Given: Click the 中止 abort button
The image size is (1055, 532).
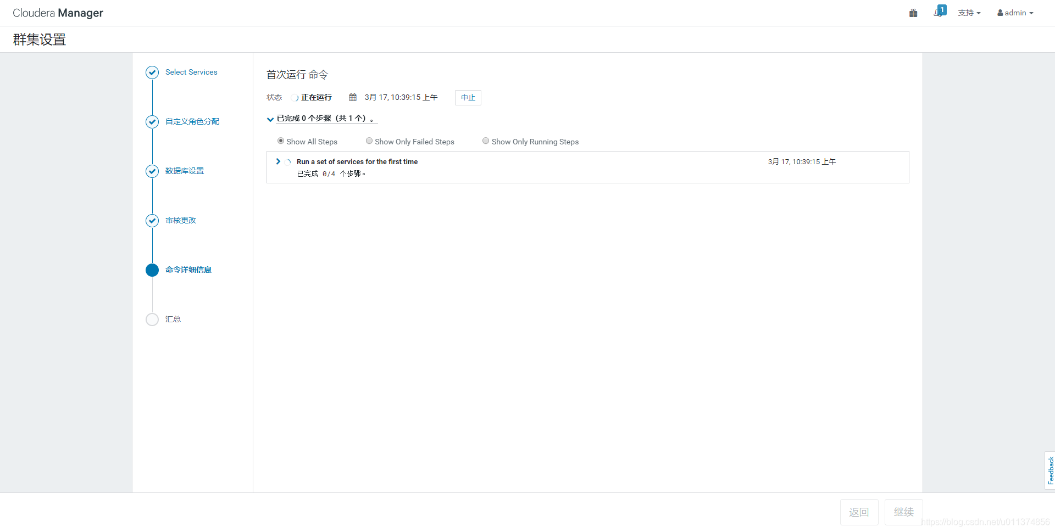Looking at the screenshot, I should point(467,97).
